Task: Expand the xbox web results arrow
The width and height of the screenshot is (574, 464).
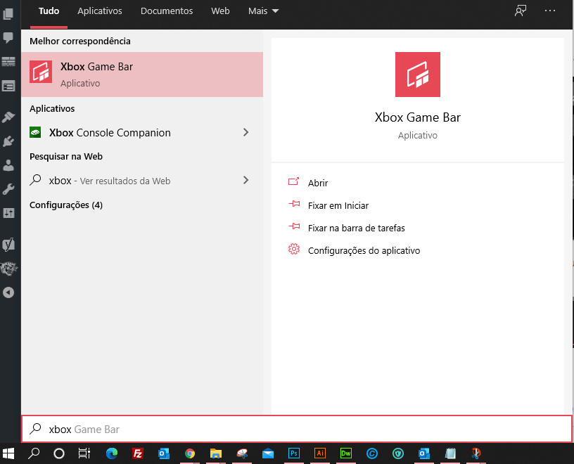Action: coord(245,180)
